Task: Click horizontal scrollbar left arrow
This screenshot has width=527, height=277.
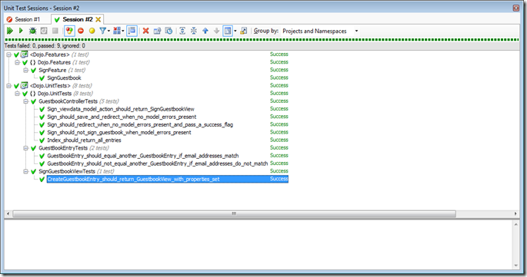Action: 8,213
